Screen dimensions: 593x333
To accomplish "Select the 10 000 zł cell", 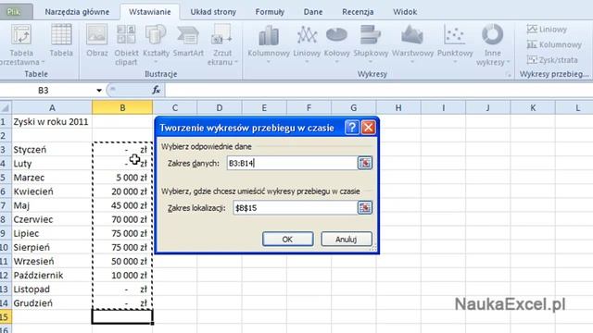I will tap(122, 276).
